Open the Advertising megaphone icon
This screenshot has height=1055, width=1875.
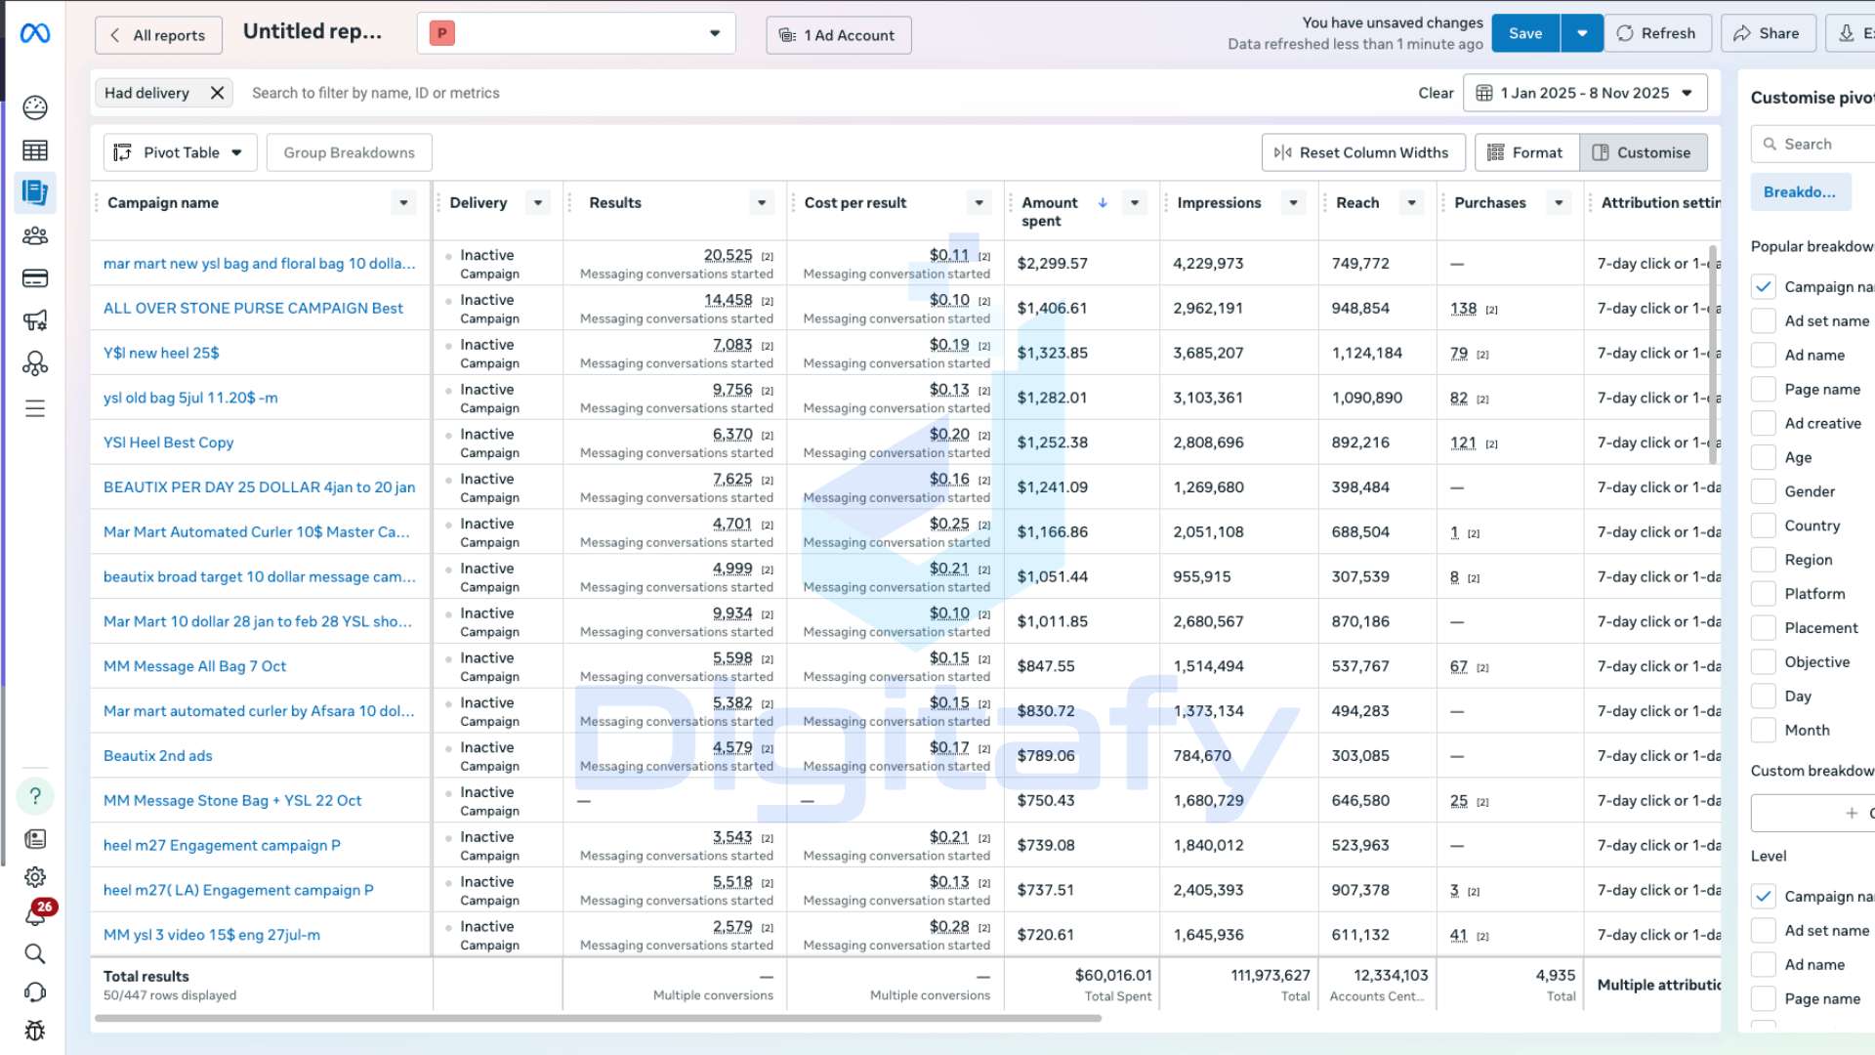[35, 320]
